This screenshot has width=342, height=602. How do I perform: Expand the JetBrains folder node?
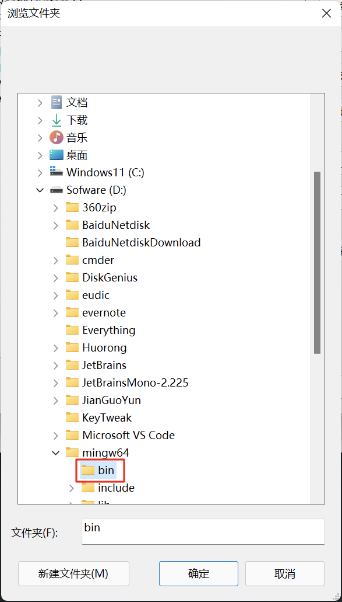56,365
